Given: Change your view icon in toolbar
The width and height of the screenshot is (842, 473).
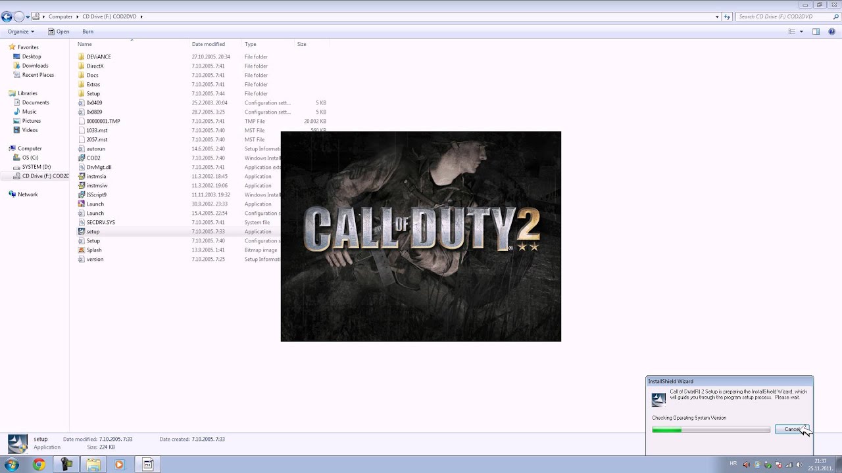Looking at the screenshot, I should coord(792,32).
